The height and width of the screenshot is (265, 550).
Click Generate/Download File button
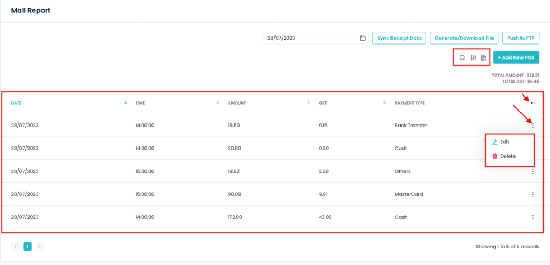point(464,38)
